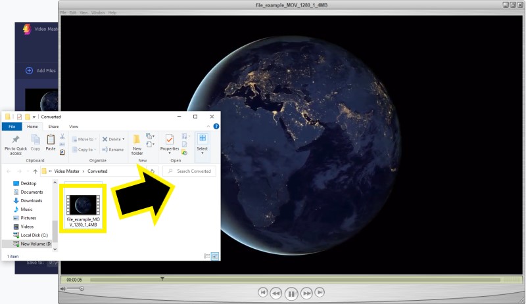Click the History icon in Open group
Image resolution: width=526 pixels, height=304 pixels.
[x=185, y=152]
